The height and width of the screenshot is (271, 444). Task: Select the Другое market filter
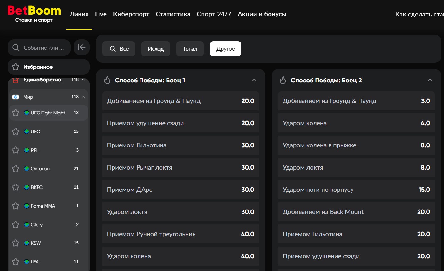point(226,49)
